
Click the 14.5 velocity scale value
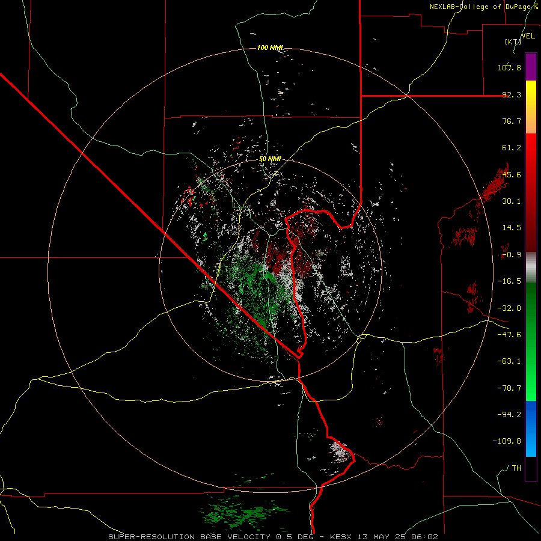[x=512, y=228]
